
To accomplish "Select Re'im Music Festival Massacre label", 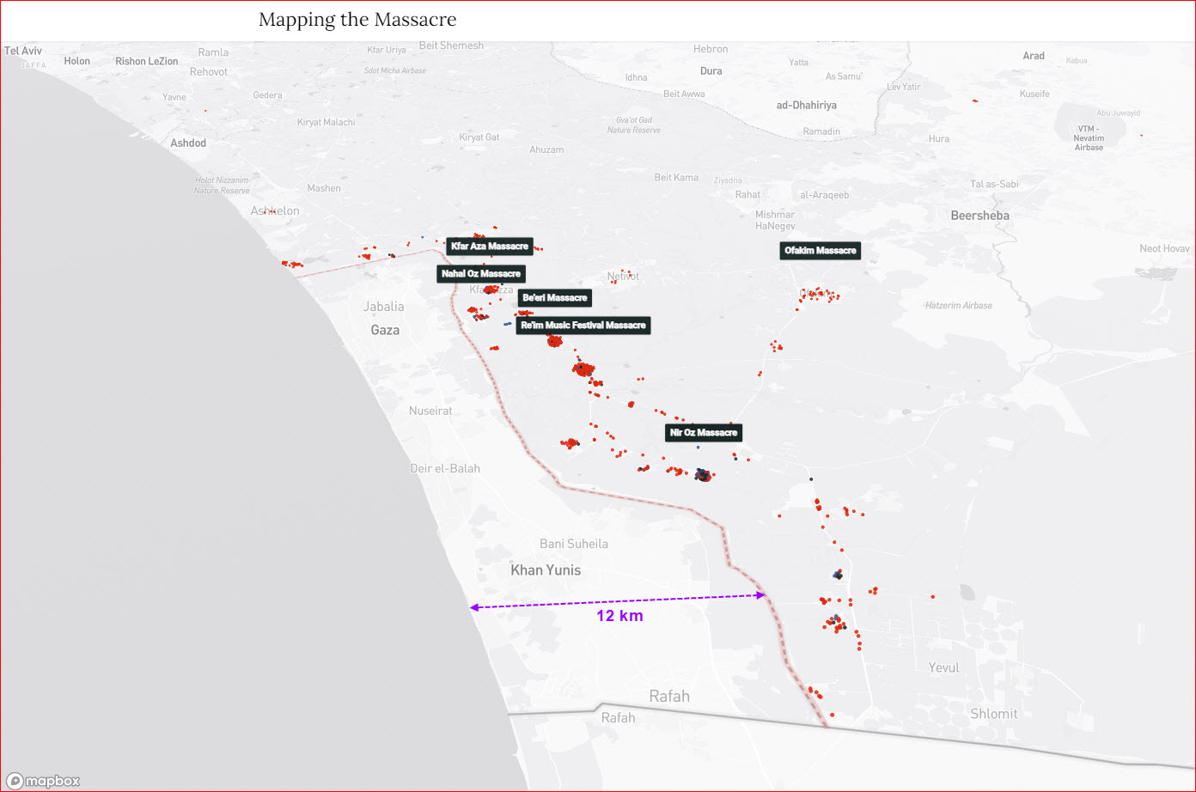I will pos(583,326).
